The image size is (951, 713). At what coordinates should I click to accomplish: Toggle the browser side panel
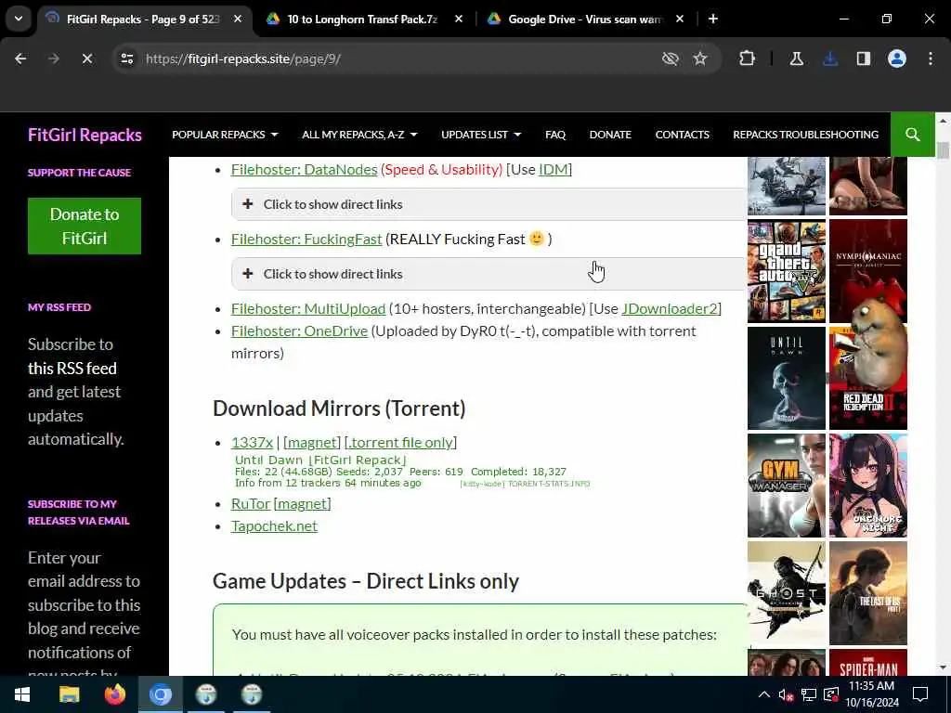click(864, 58)
